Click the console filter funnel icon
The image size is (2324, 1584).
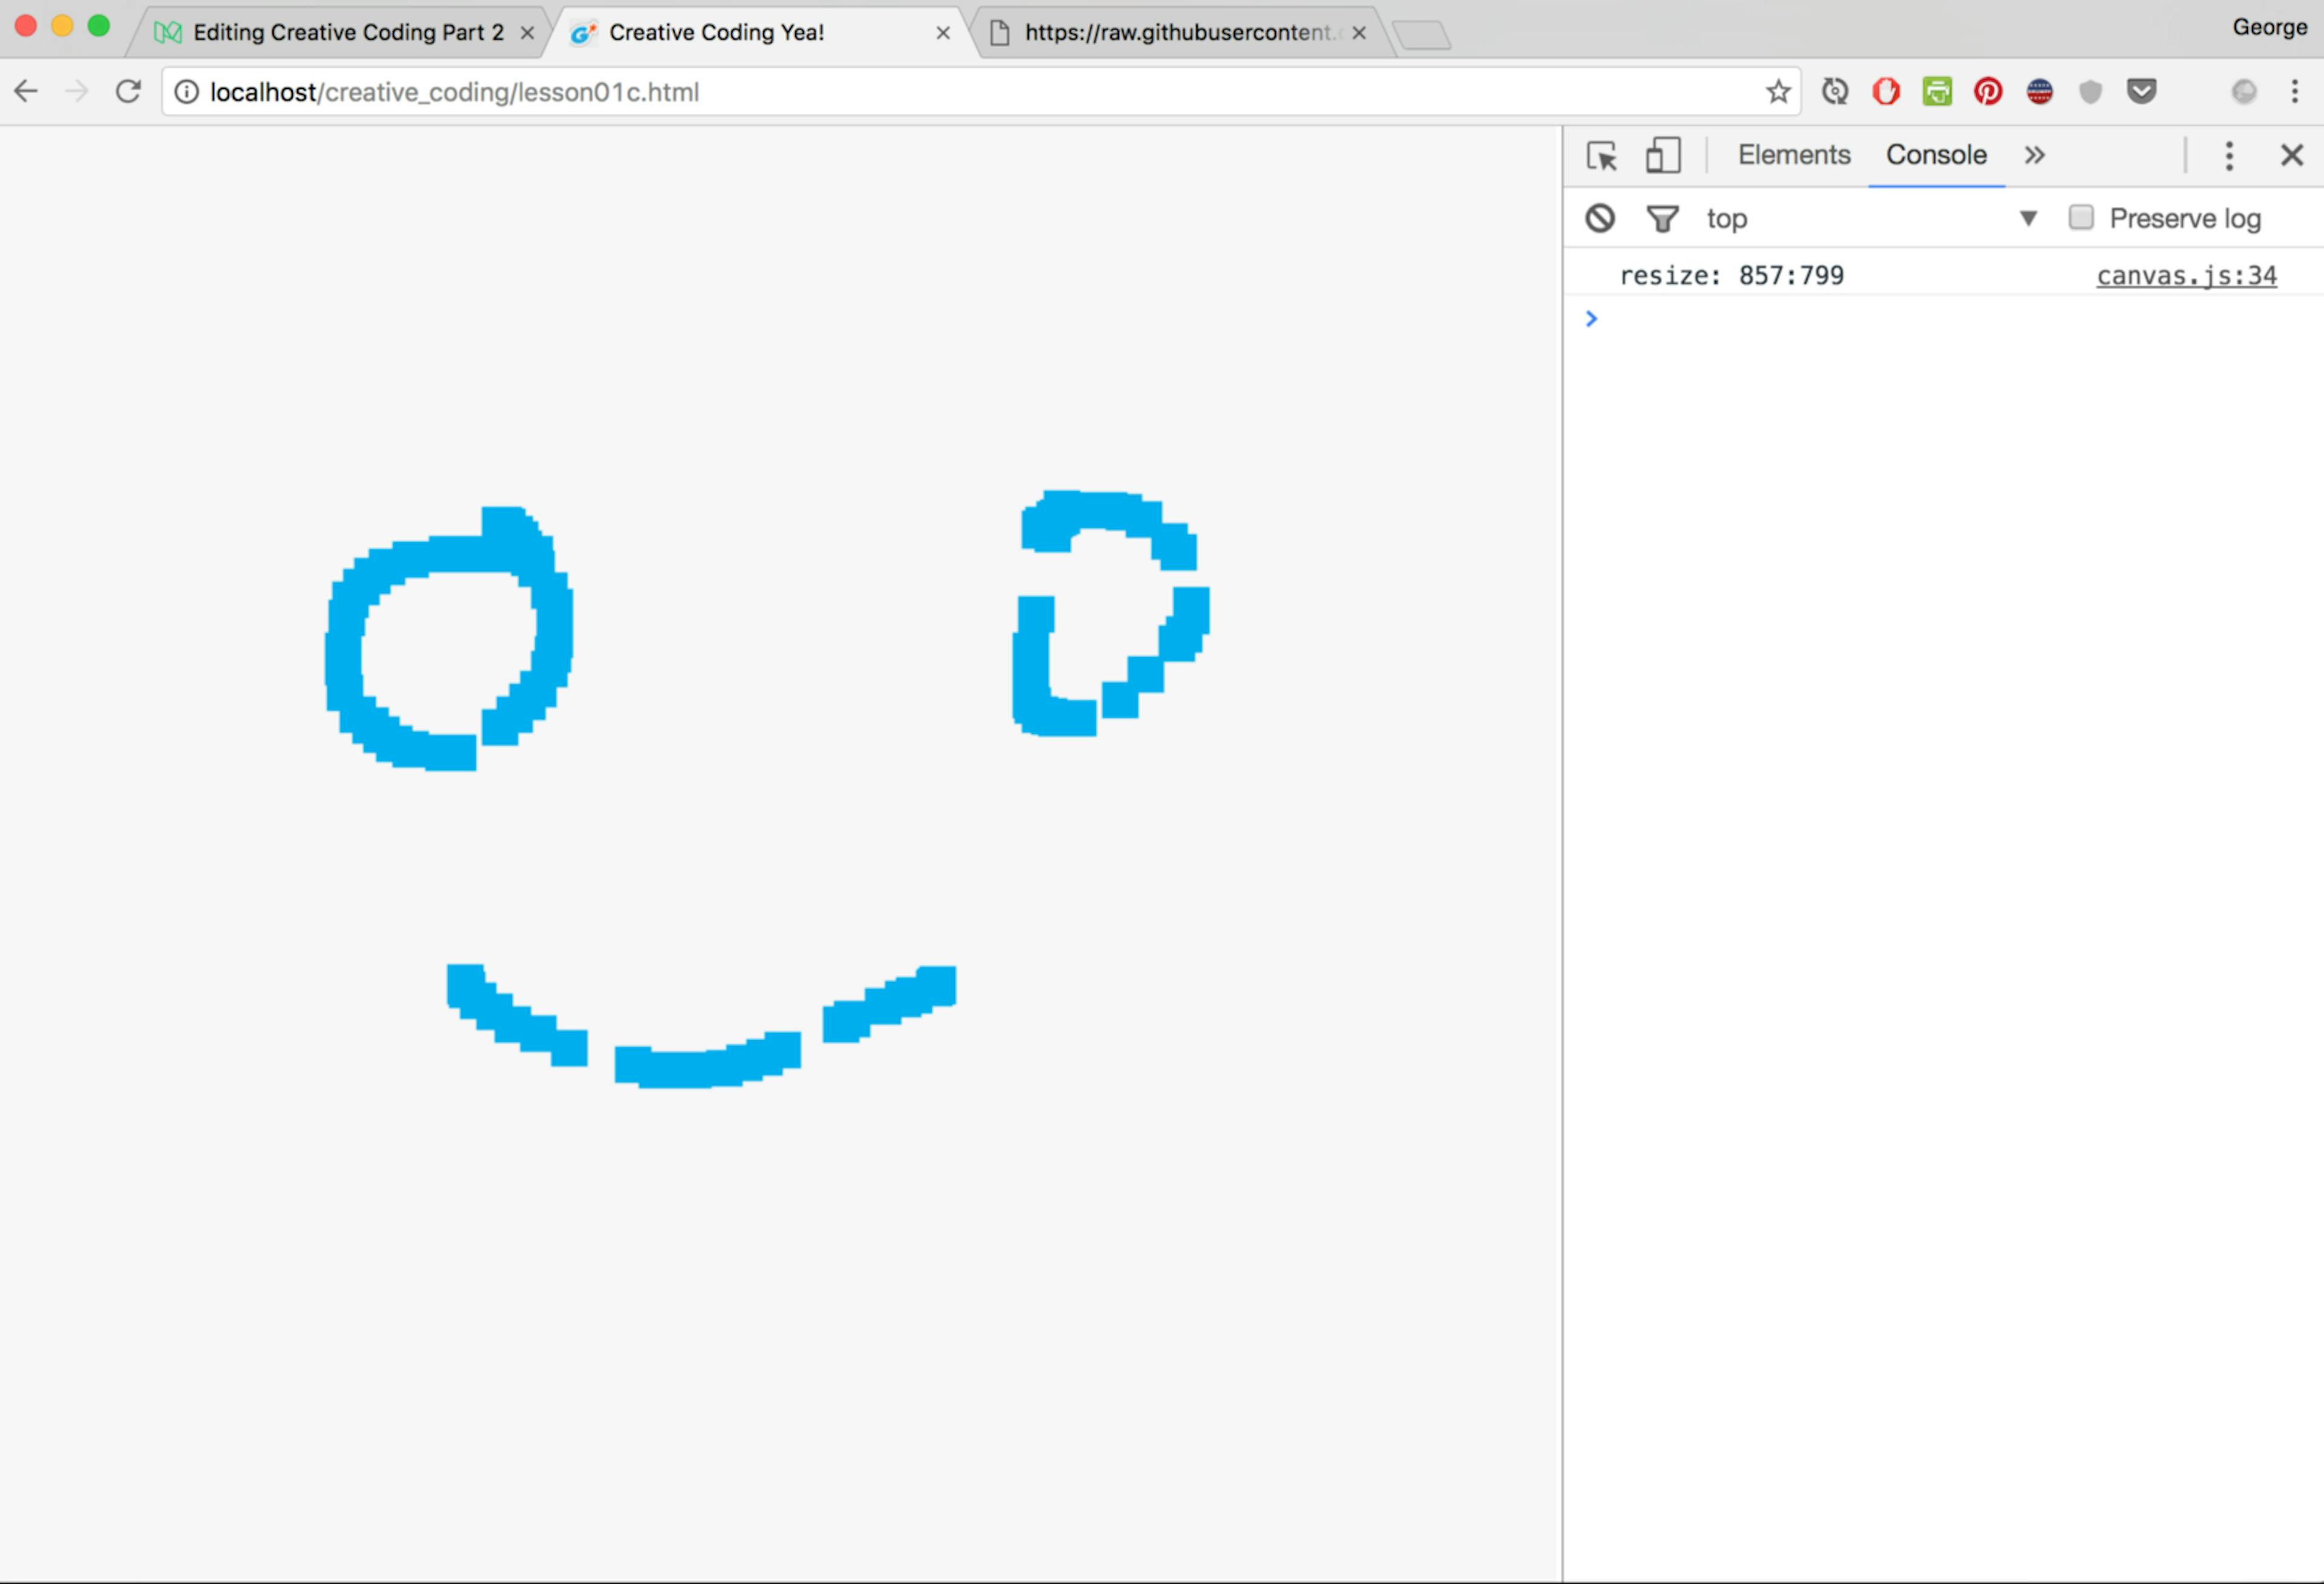click(x=1661, y=218)
